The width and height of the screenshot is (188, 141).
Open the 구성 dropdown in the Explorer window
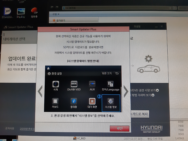(x=56, y=14)
